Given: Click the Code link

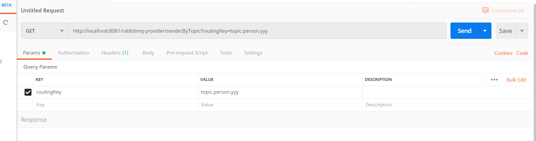Looking at the screenshot, I should (522, 53).
